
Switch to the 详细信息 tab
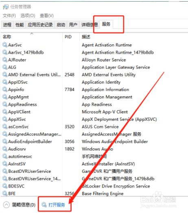(x=90, y=25)
